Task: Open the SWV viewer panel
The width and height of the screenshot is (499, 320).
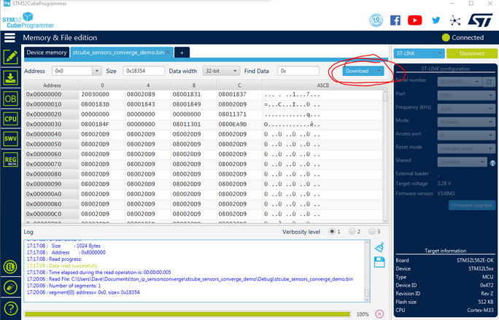Action: tap(10, 138)
